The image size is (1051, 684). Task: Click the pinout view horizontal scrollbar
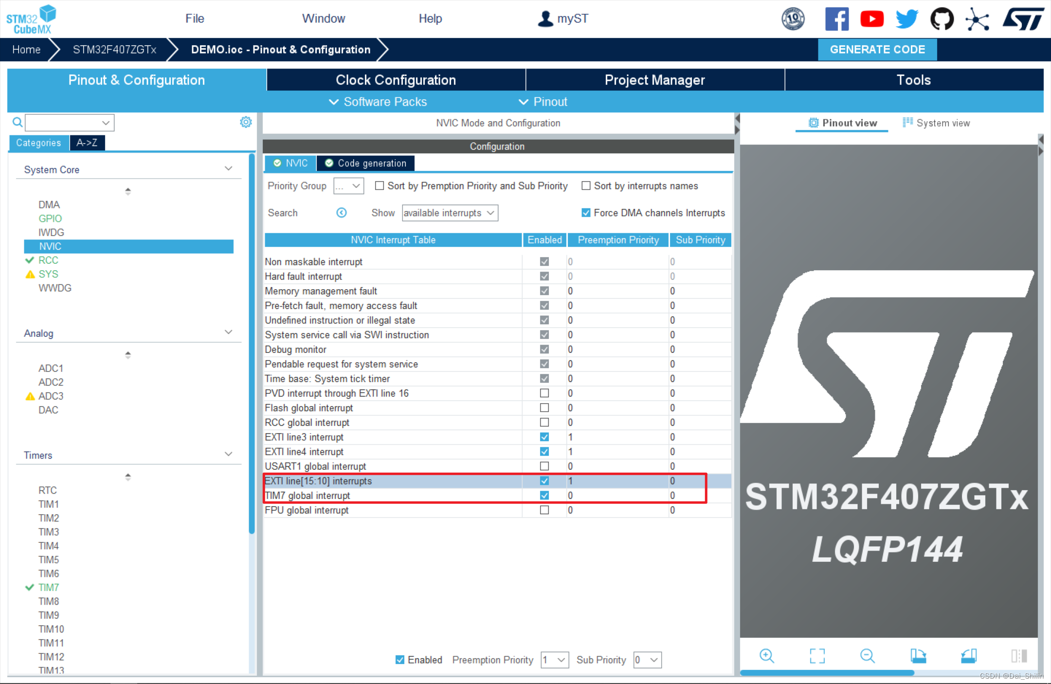click(x=827, y=673)
